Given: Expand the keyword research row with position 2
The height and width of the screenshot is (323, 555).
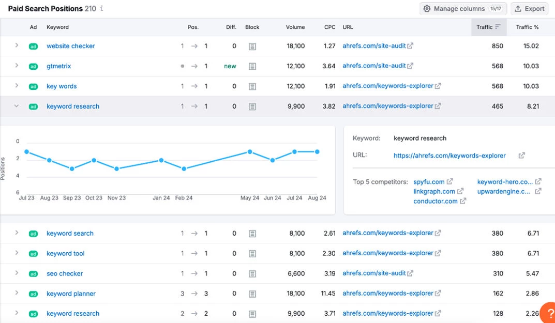Looking at the screenshot, I should (x=16, y=313).
